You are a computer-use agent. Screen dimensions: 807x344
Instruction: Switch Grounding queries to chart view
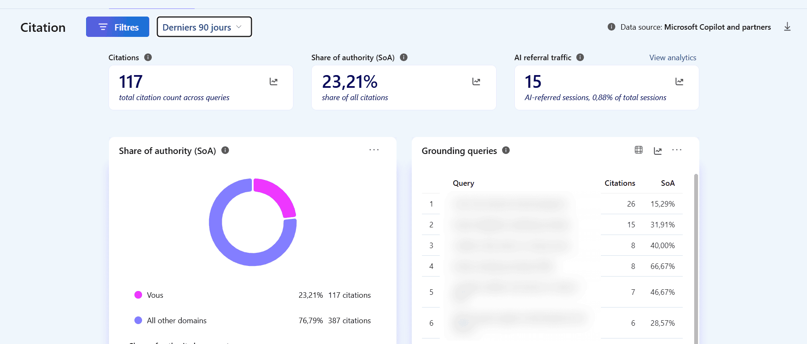(658, 151)
